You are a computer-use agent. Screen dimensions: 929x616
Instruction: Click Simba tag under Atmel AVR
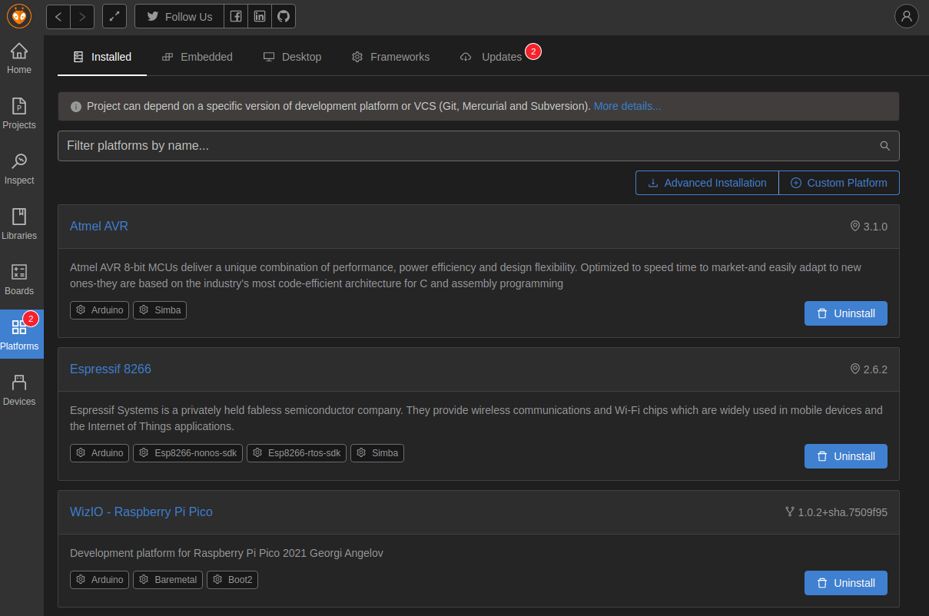pos(160,310)
